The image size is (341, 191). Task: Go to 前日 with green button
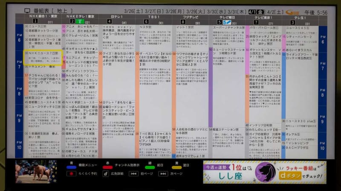click(150, 167)
